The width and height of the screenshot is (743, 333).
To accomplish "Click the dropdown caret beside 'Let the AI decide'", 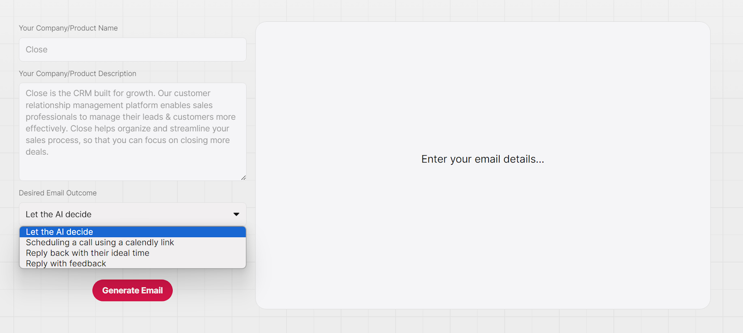I will click(x=236, y=215).
